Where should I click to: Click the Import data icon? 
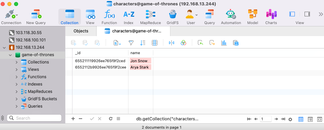tap(200, 43)
